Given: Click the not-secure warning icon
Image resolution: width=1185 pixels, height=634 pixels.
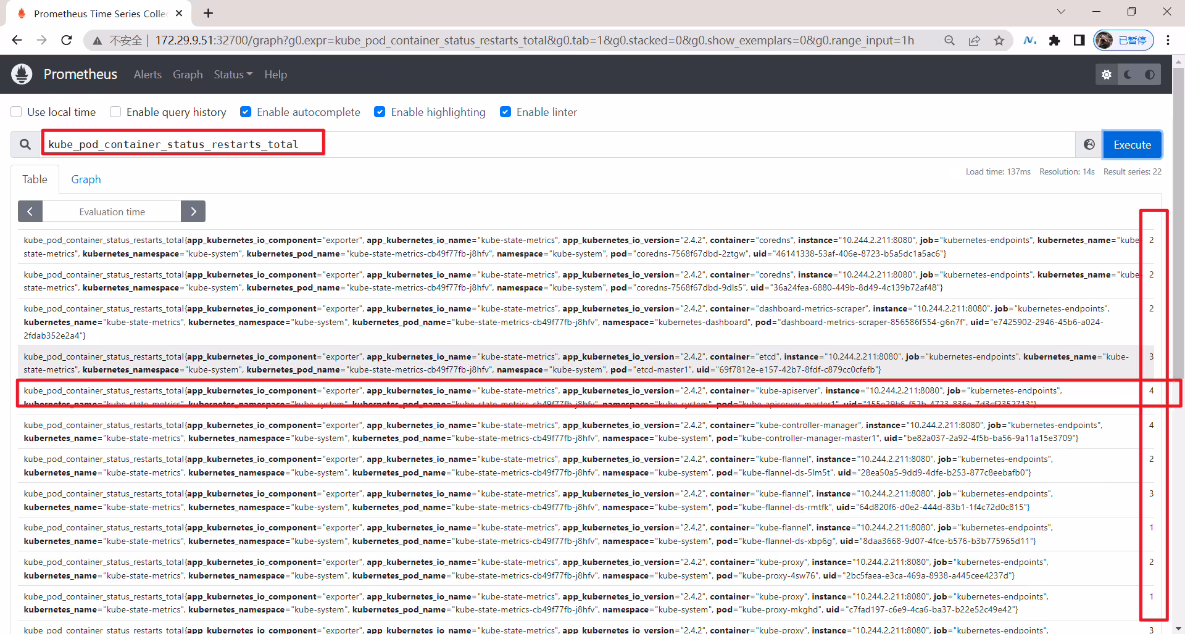Looking at the screenshot, I should click(x=97, y=41).
